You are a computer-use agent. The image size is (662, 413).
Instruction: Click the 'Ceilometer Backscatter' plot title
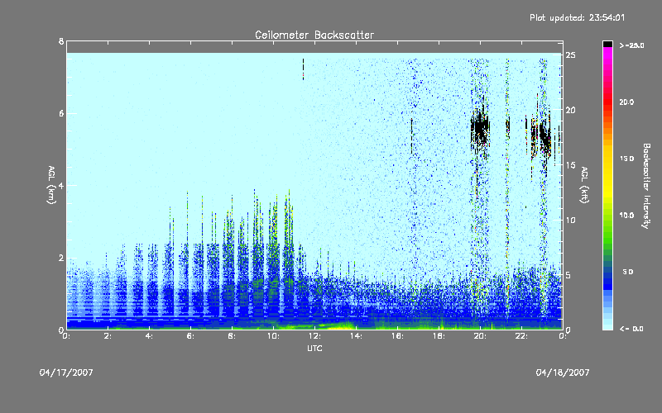(x=314, y=35)
